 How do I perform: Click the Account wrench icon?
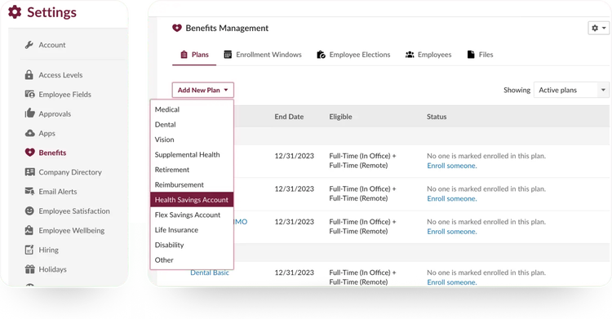pyautogui.click(x=29, y=45)
